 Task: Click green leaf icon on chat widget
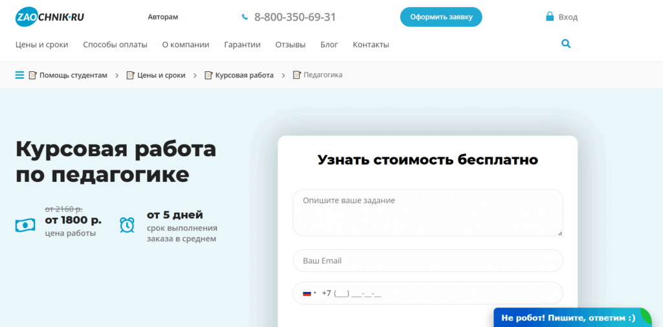[x=646, y=316]
